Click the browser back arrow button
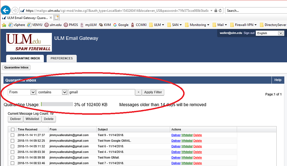The width and height of the screenshot is (287, 166). point(5,10)
